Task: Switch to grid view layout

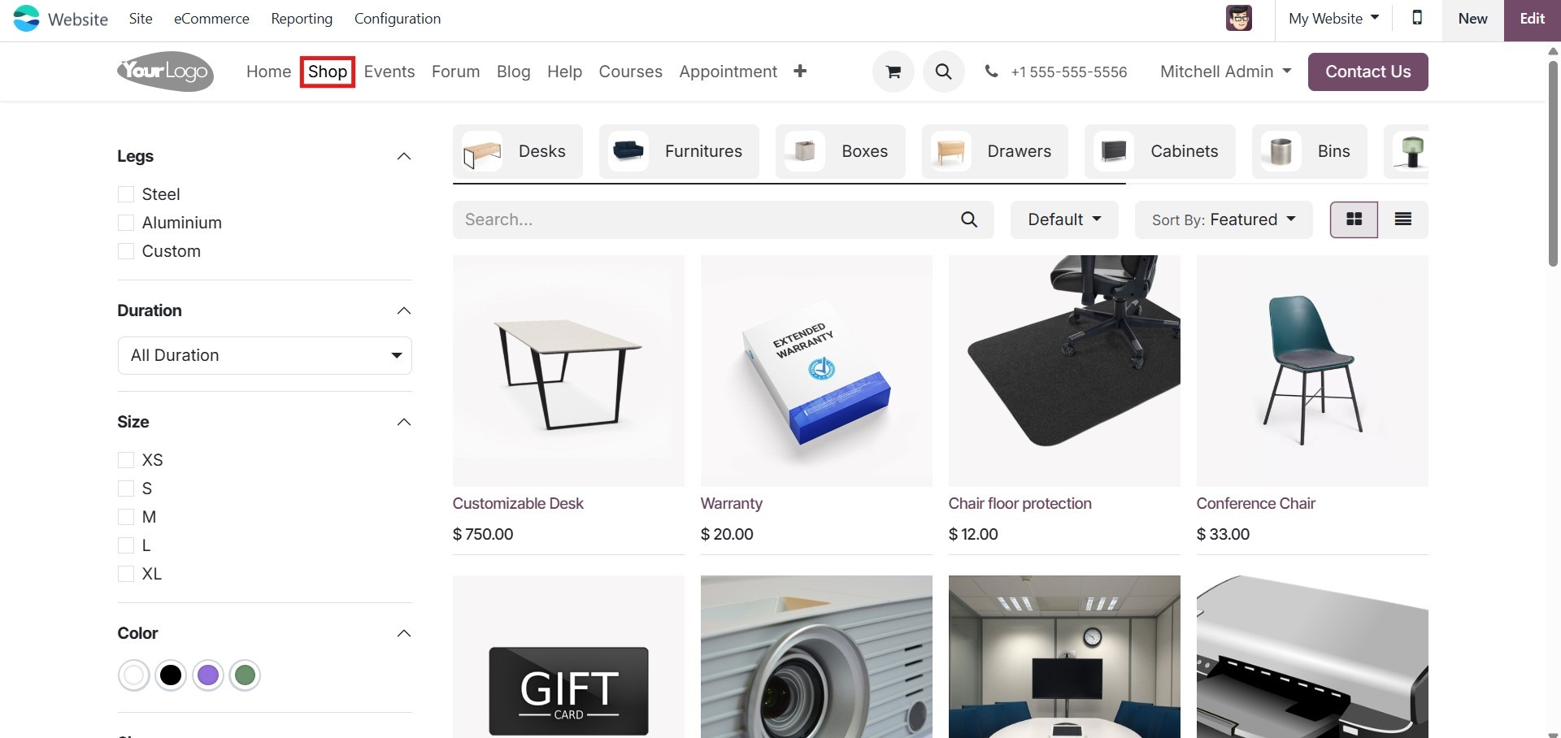Action: coord(1354,219)
